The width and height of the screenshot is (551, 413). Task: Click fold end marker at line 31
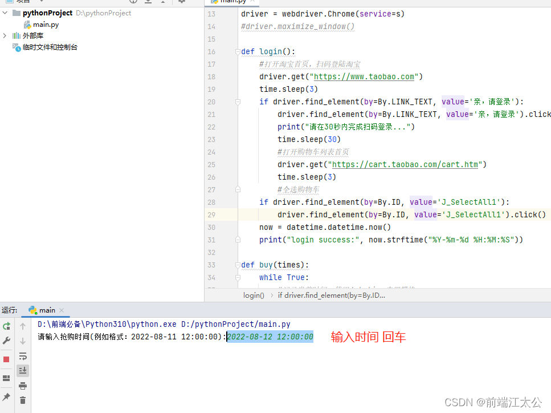coord(238,240)
